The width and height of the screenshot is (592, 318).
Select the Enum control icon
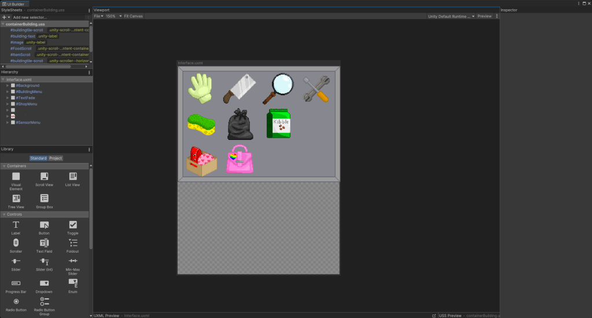coord(73,283)
